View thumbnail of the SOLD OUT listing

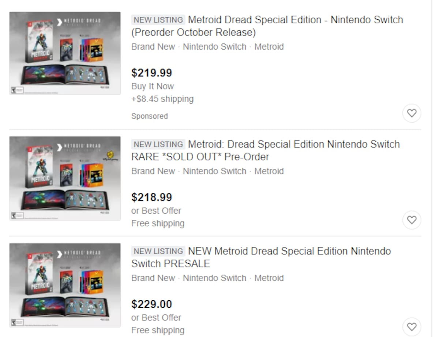tap(65, 178)
